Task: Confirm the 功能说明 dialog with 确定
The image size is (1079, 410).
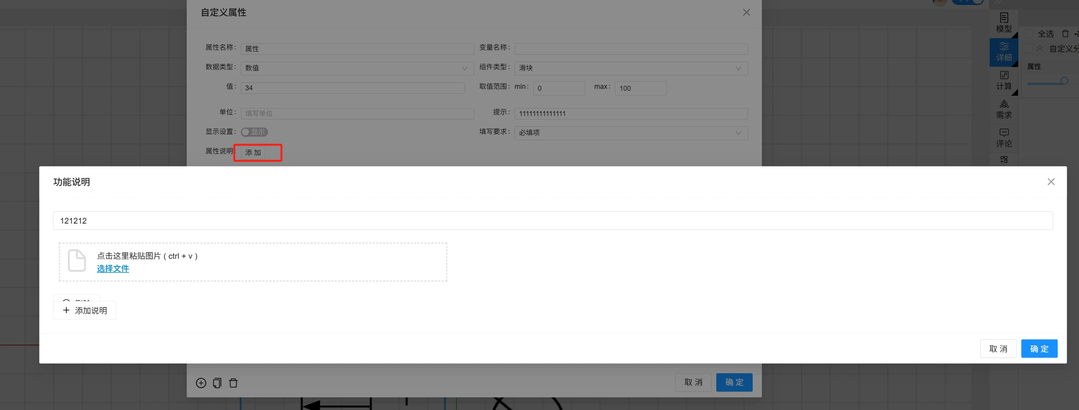Action: 1039,348
